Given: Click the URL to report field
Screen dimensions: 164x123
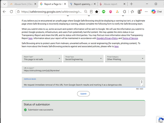Looking at the screenshot, I should coord(83,70).
